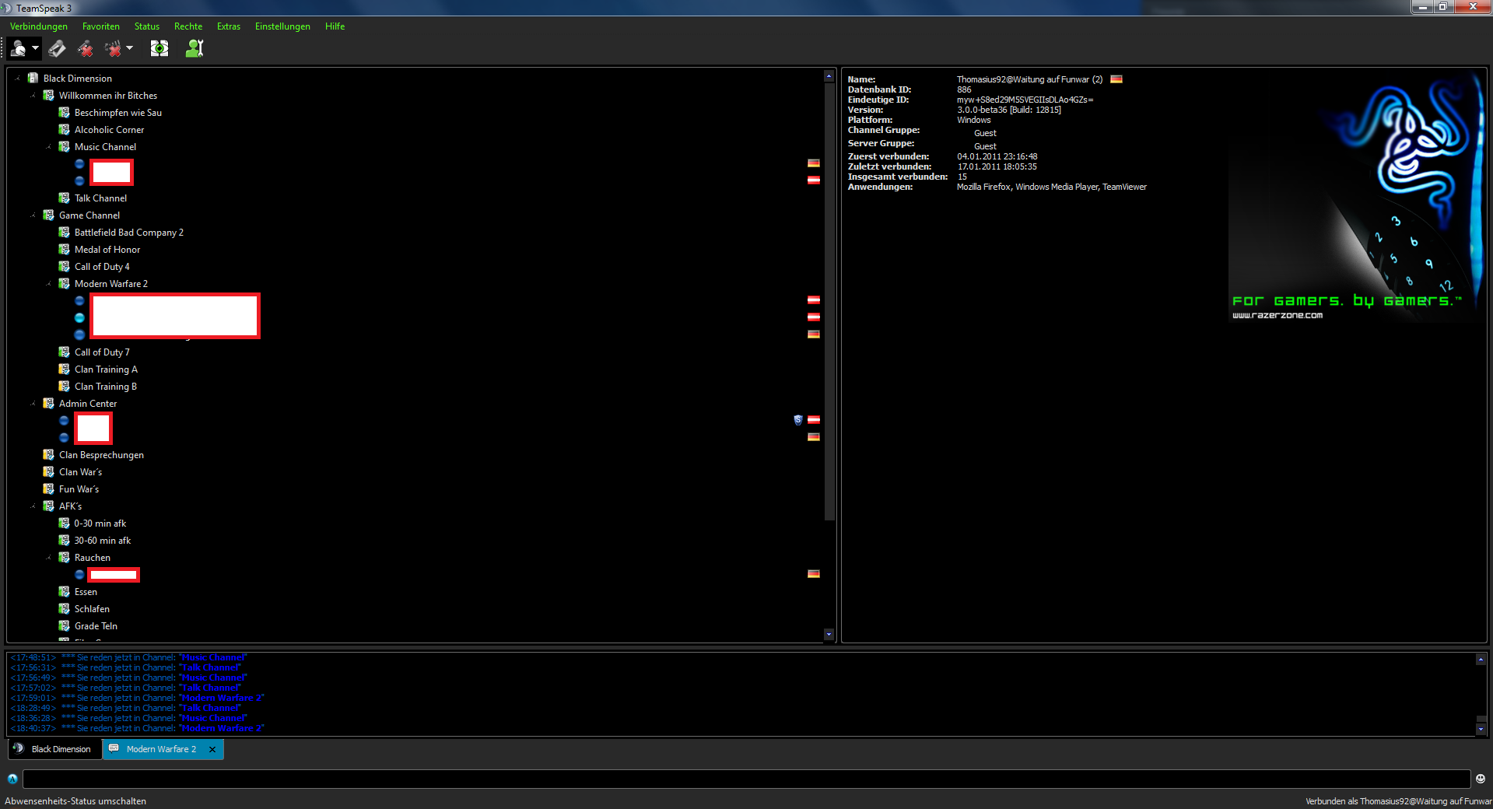Click the 0-30 min afk channel icon
Viewport: 1493px width, 809px height.
click(64, 523)
